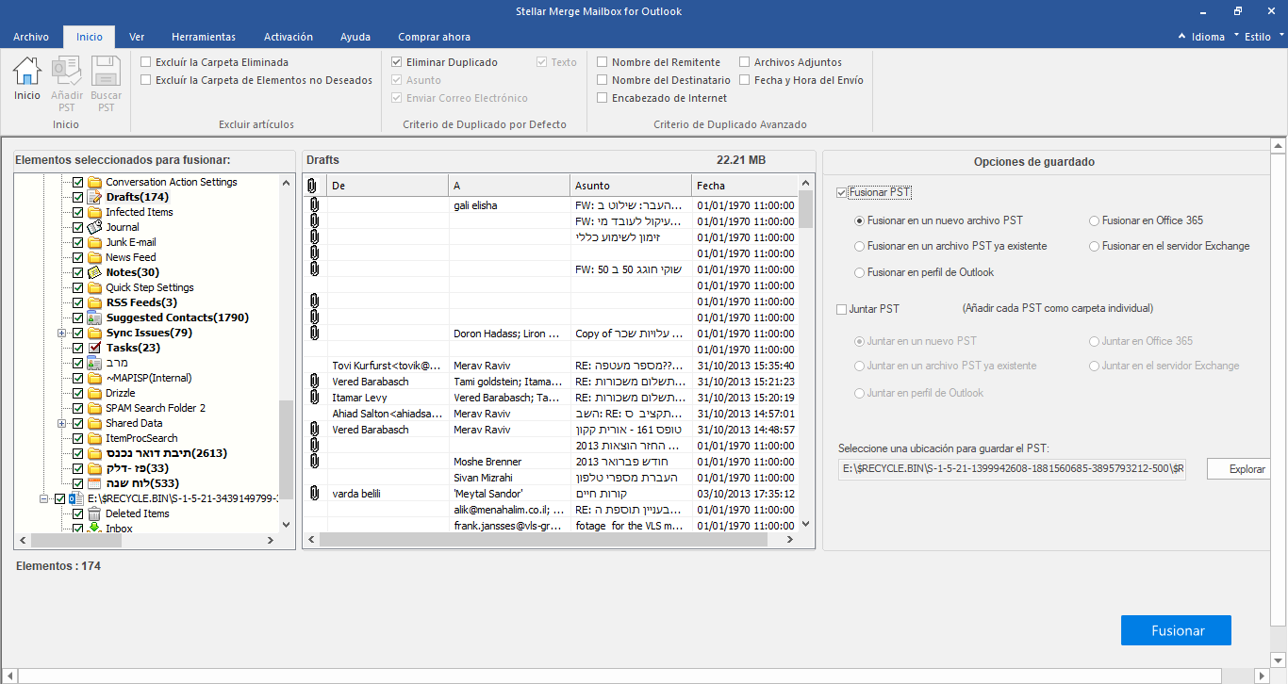Select the Sync Issues(79) folder icon
The height and width of the screenshot is (684, 1288).
pos(94,333)
